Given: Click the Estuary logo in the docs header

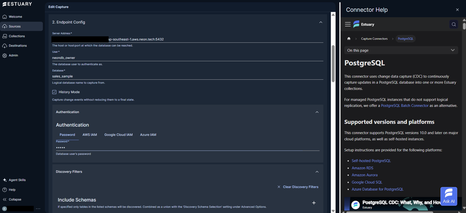Looking at the screenshot, I should pyautogui.click(x=364, y=25).
